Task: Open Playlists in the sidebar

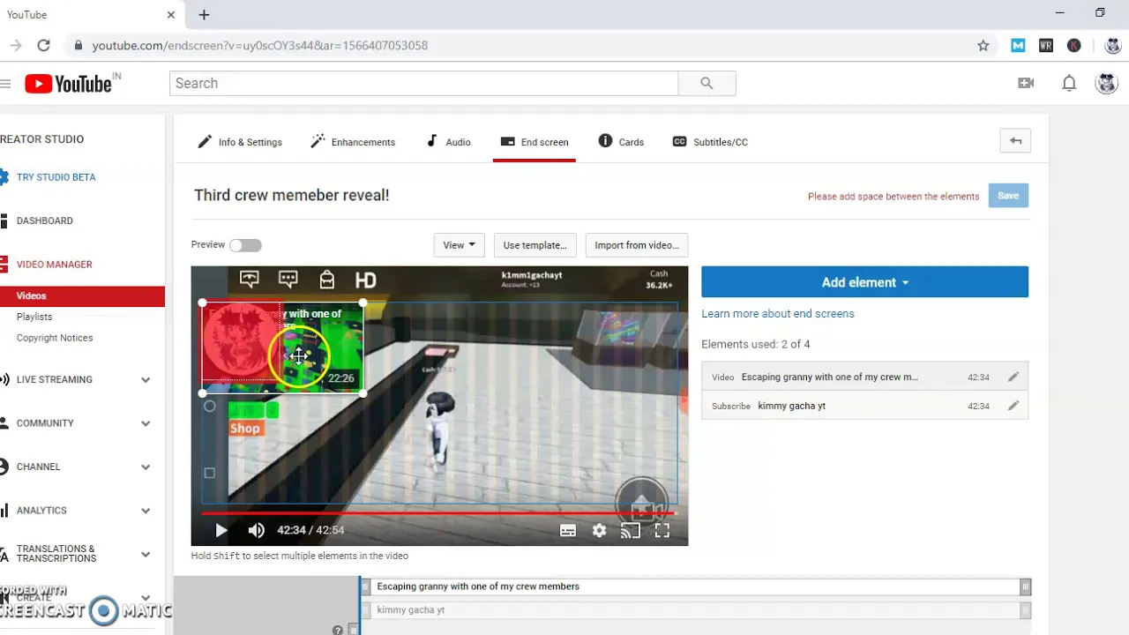Action: point(34,317)
